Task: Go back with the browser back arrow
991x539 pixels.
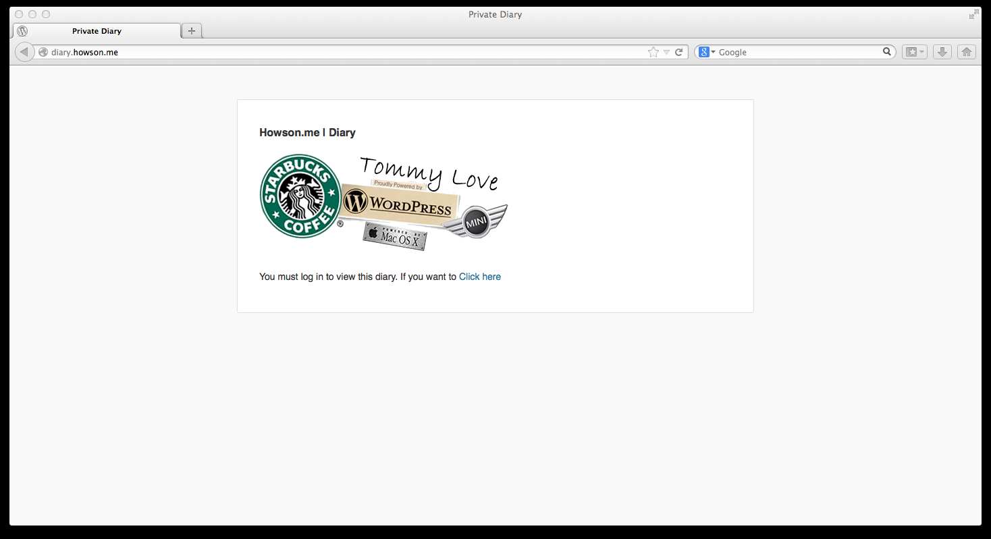Action: [24, 52]
